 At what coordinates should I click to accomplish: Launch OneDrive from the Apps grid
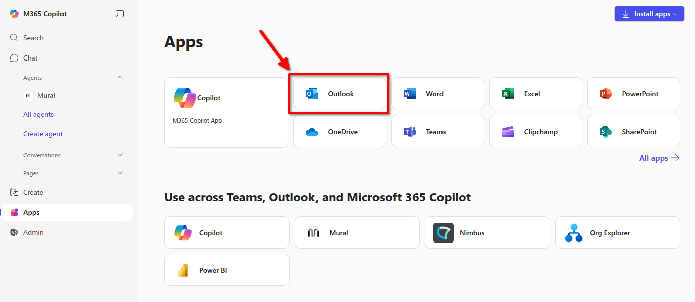click(340, 132)
